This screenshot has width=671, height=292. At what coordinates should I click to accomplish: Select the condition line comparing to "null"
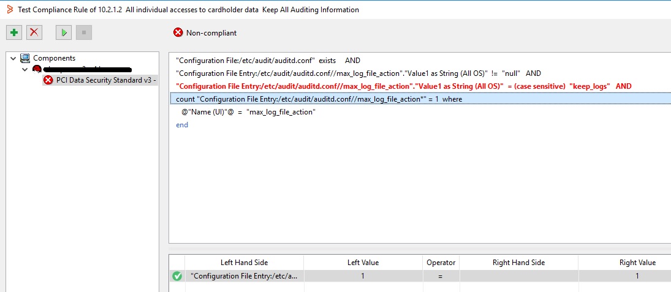pos(358,73)
